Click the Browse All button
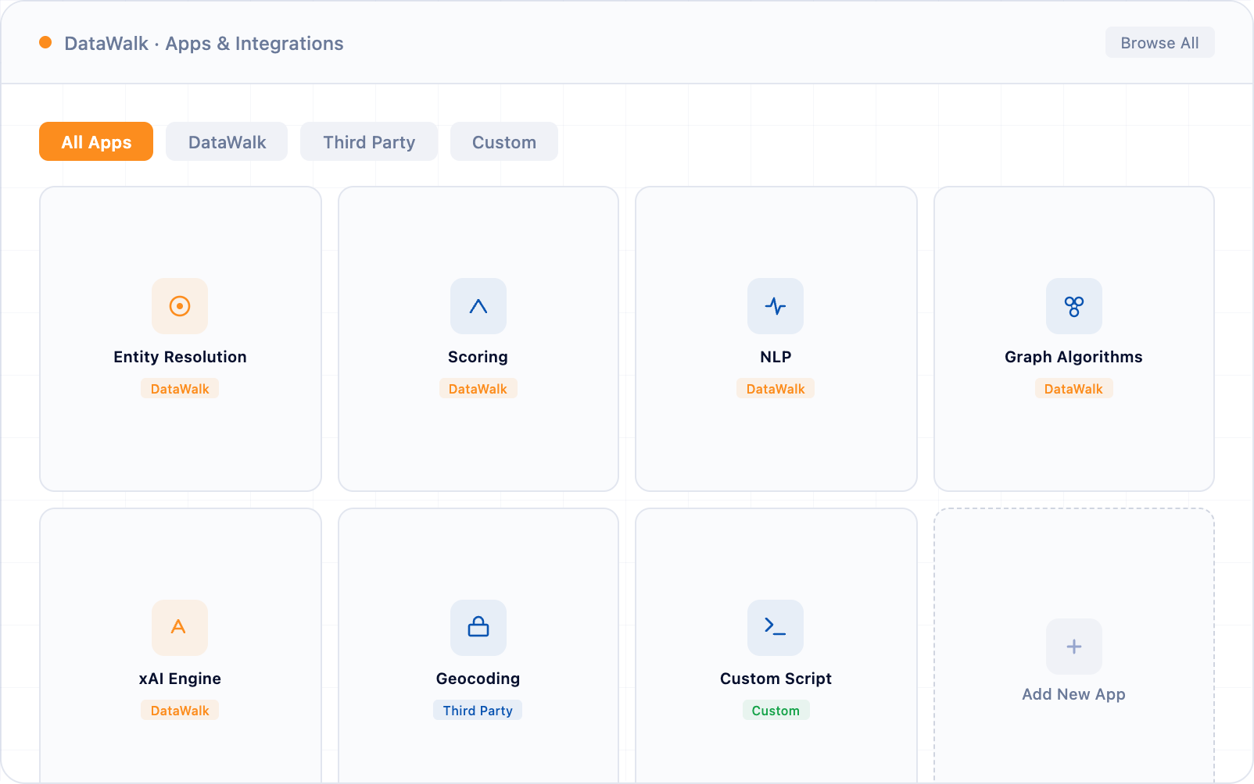The image size is (1254, 784). point(1160,42)
